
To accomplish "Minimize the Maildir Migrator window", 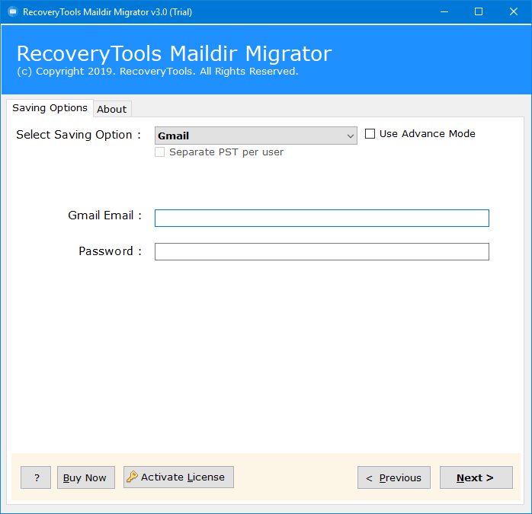I will coord(444,12).
